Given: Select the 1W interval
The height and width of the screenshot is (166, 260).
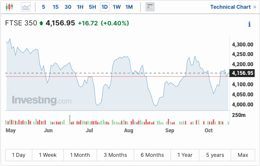Looking at the screenshot, I should [117, 7].
